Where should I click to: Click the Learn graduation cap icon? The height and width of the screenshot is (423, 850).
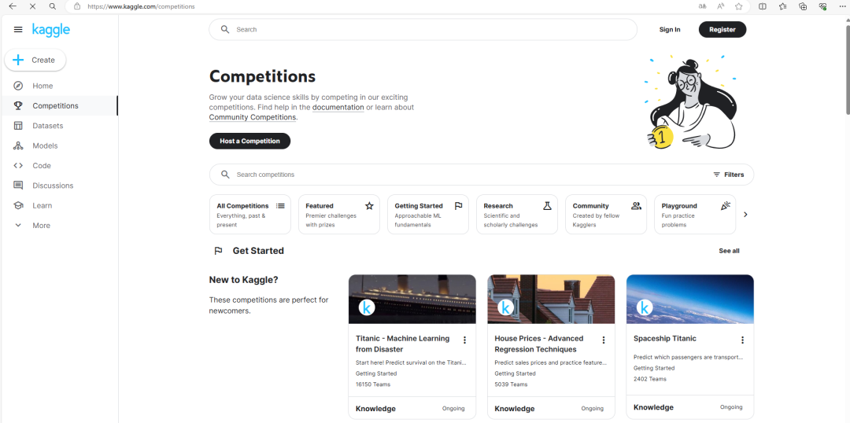[18, 205]
